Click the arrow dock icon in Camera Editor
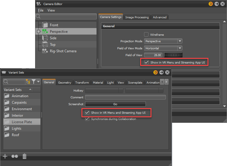This screenshot has width=227, height=166. pos(217,4)
